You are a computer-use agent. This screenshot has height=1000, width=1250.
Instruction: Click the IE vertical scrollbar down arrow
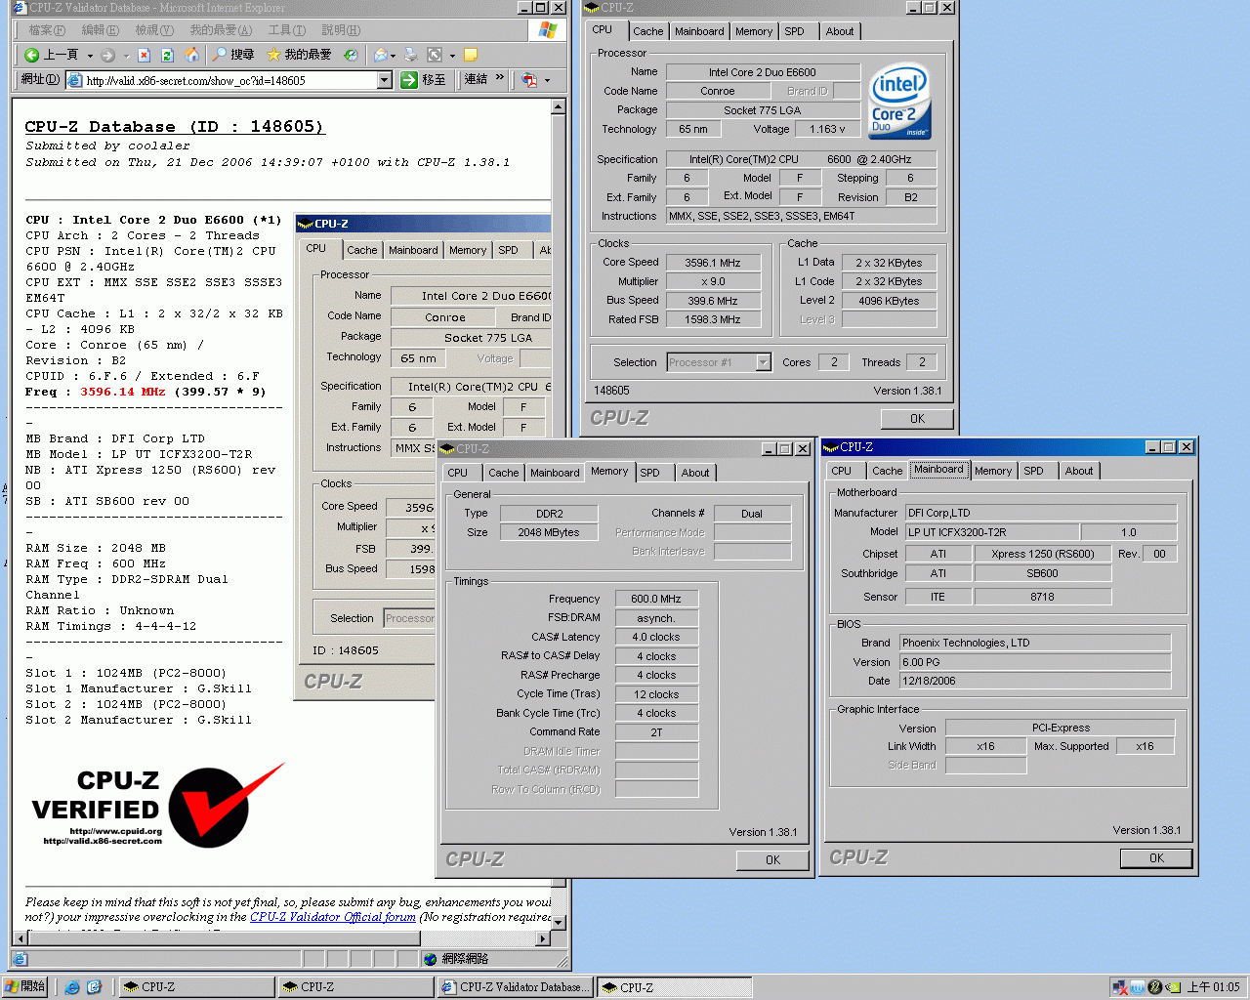point(559,923)
